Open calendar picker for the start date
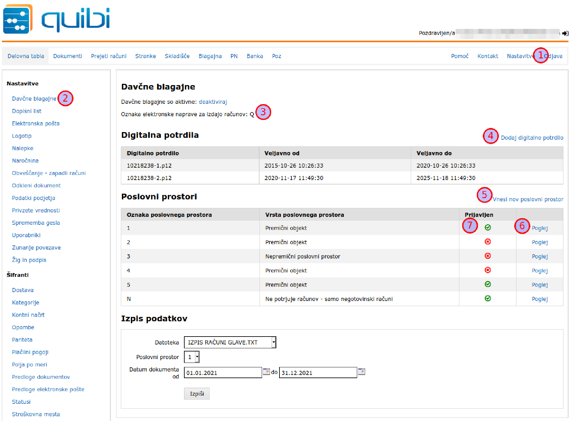This screenshot has width=571, height=421. click(x=266, y=371)
